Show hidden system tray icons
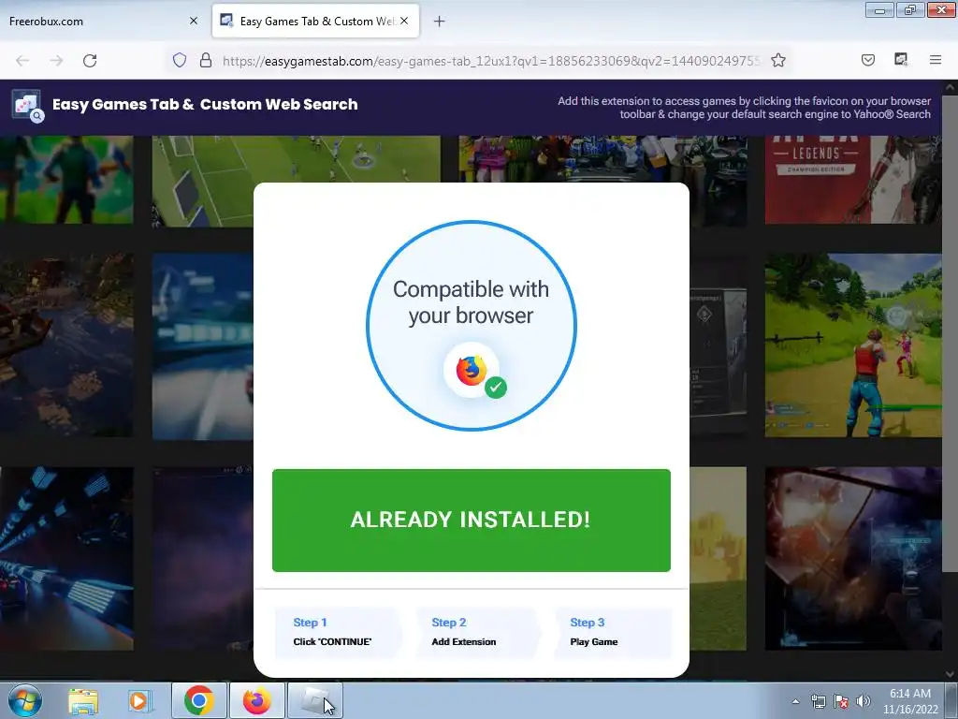958x719 pixels. point(795,701)
